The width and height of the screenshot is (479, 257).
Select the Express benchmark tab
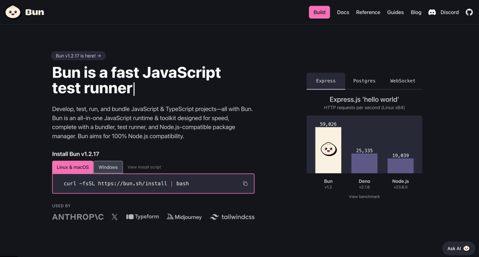(x=326, y=81)
